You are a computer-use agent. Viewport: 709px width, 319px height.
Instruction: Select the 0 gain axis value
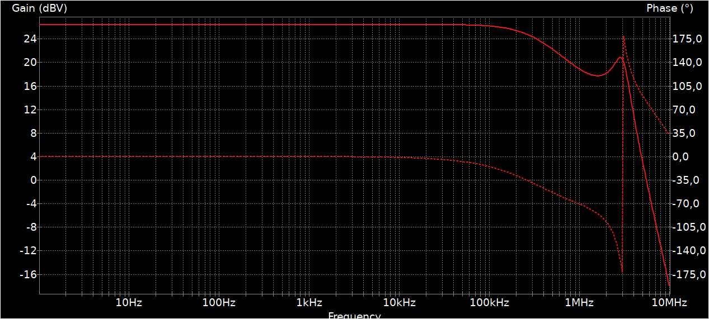pyautogui.click(x=33, y=180)
